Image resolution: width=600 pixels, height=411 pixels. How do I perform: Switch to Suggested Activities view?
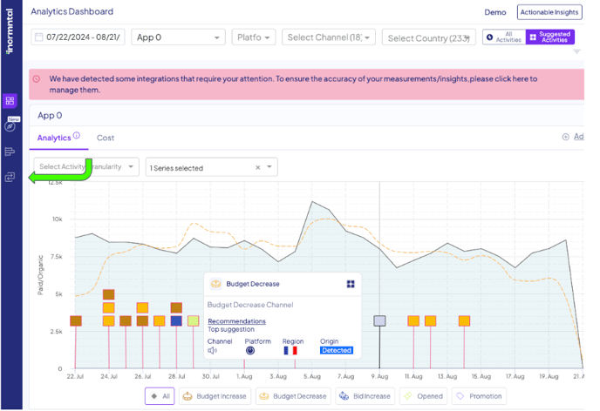point(550,37)
